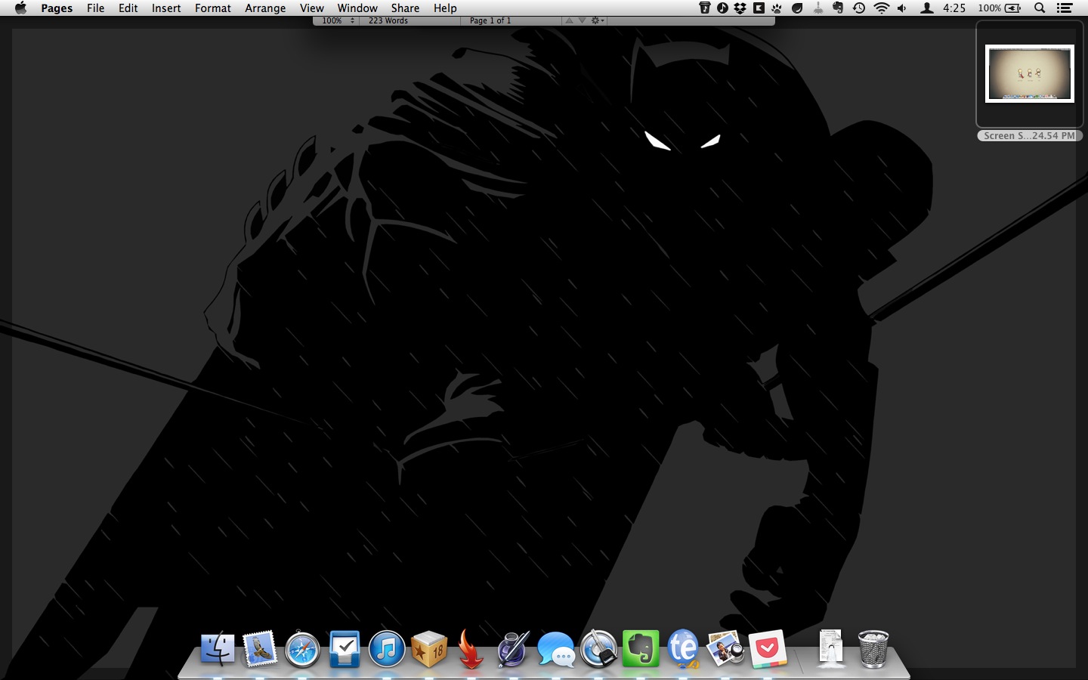The width and height of the screenshot is (1088, 680).
Task: Click the Evernote elephant menu bar icon
Action: pos(837,8)
